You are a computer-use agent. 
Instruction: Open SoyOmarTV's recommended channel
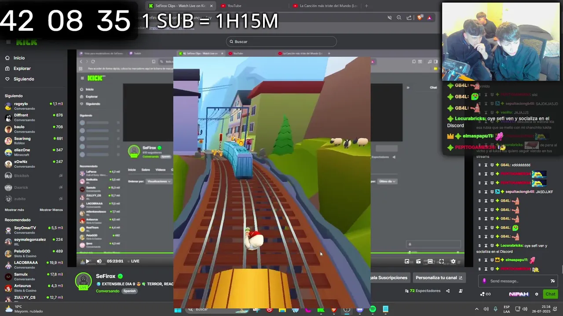pyautogui.click(x=34, y=230)
